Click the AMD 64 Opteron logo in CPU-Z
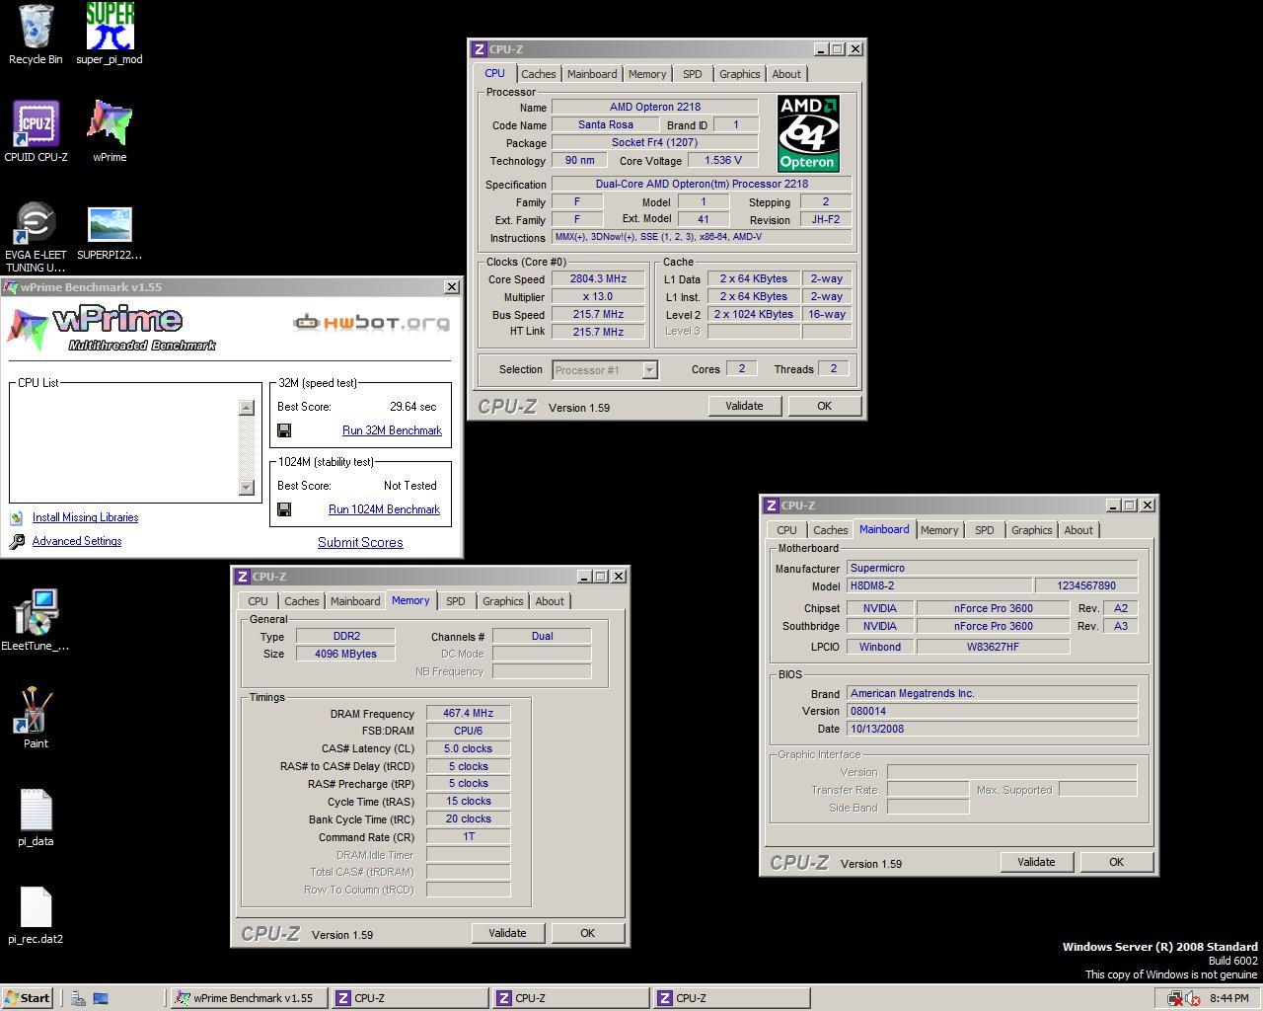Viewport: 1263px width, 1011px height. (x=808, y=133)
